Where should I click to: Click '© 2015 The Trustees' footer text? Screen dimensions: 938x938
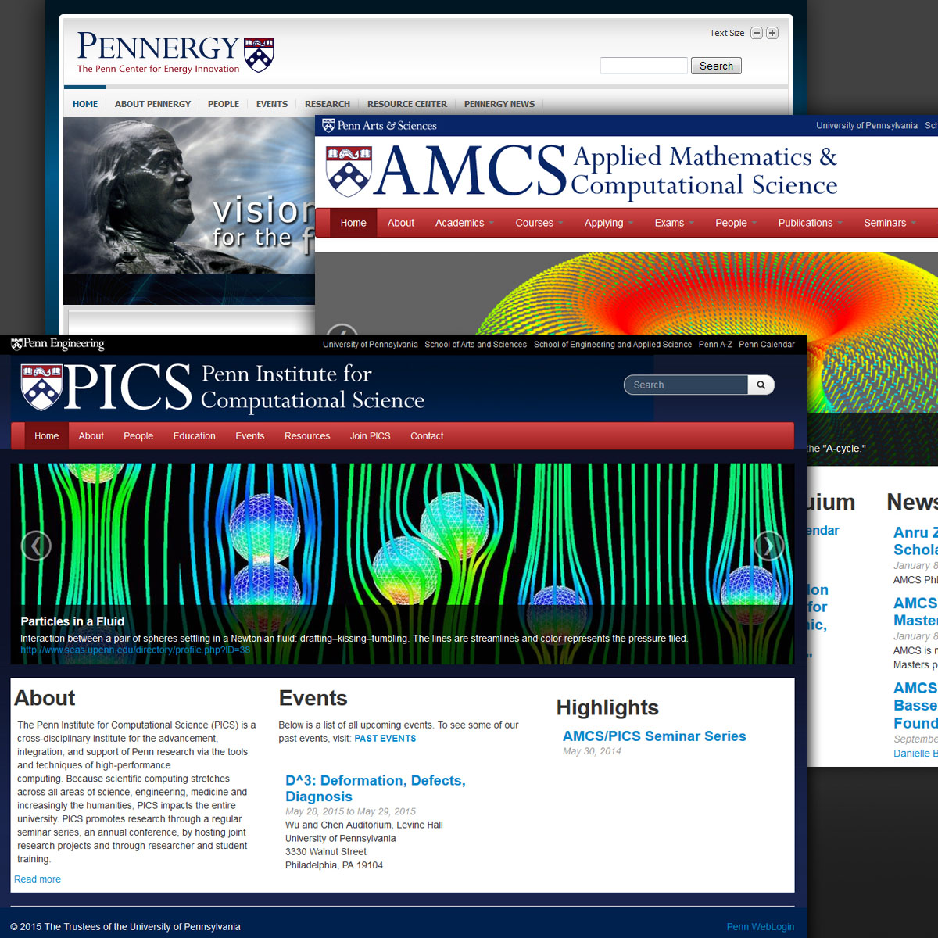[125, 927]
